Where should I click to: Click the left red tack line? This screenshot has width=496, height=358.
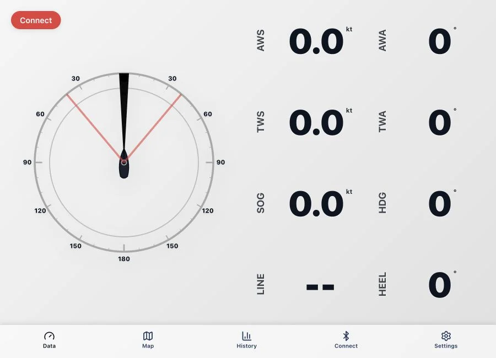(94, 127)
